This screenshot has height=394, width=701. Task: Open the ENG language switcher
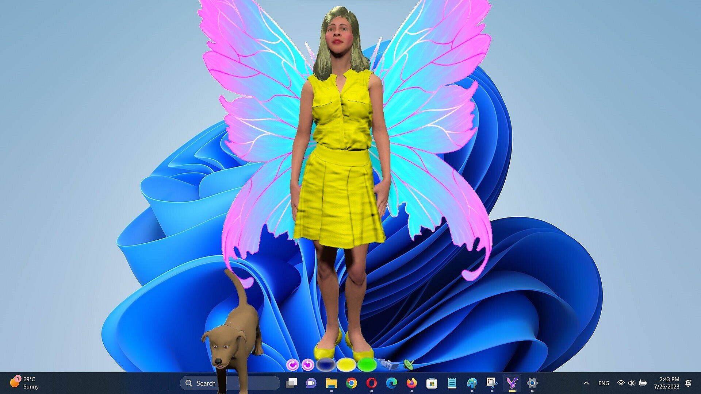[x=604, y=383]
